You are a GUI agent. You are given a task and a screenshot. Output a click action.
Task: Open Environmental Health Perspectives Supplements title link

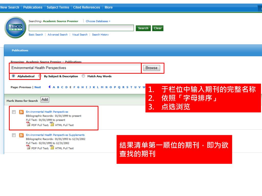click(x=55, y=135)
